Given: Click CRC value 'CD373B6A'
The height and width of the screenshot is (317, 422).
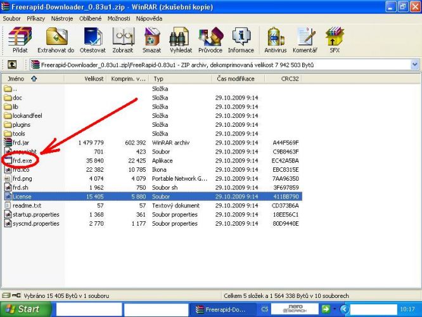Looking at the screenshot, I should point(285,205).
